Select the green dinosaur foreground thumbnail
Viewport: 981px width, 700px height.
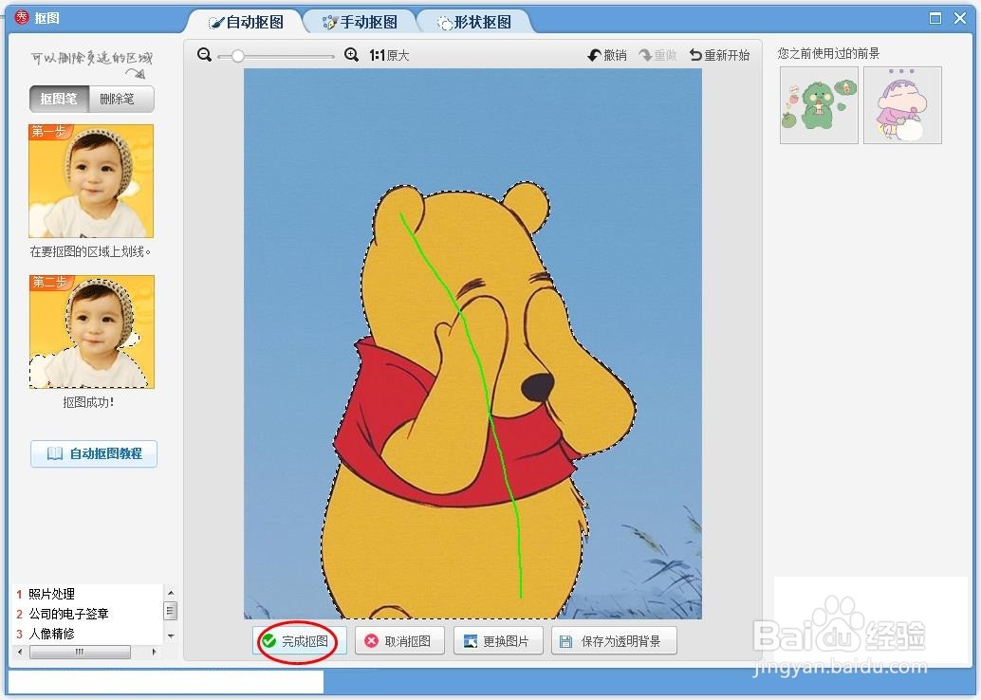819,105
